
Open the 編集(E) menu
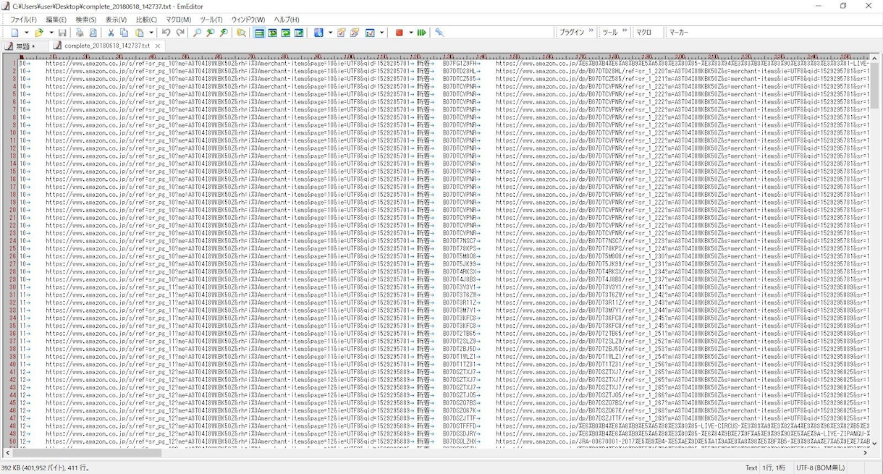[x=56, y=20]
